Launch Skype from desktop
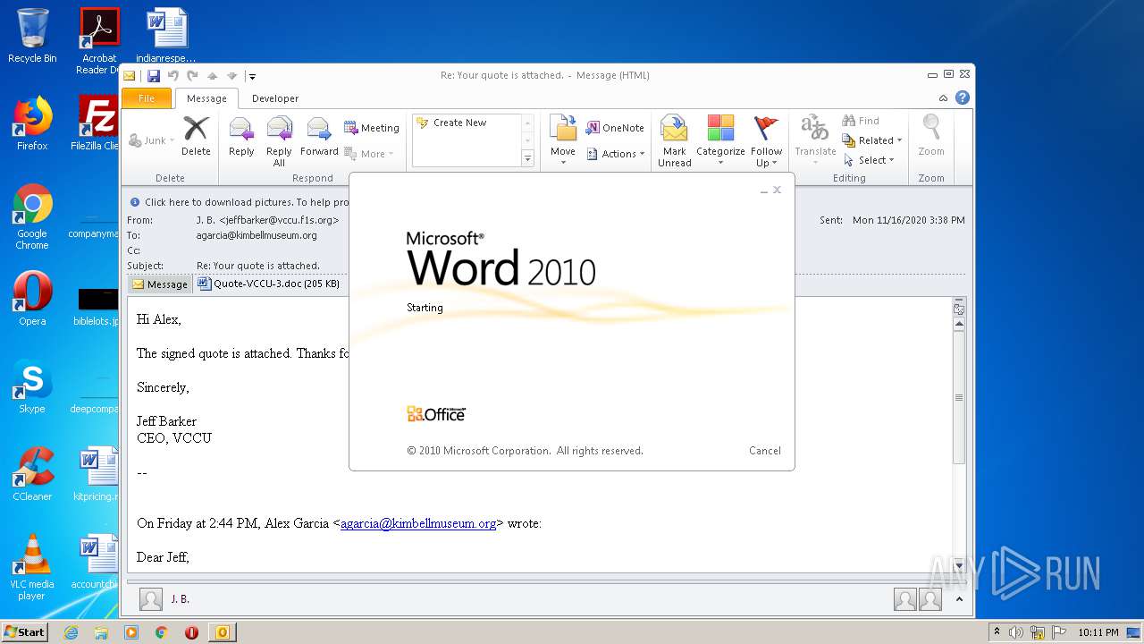1144x644 pixels. pos(32,386)
